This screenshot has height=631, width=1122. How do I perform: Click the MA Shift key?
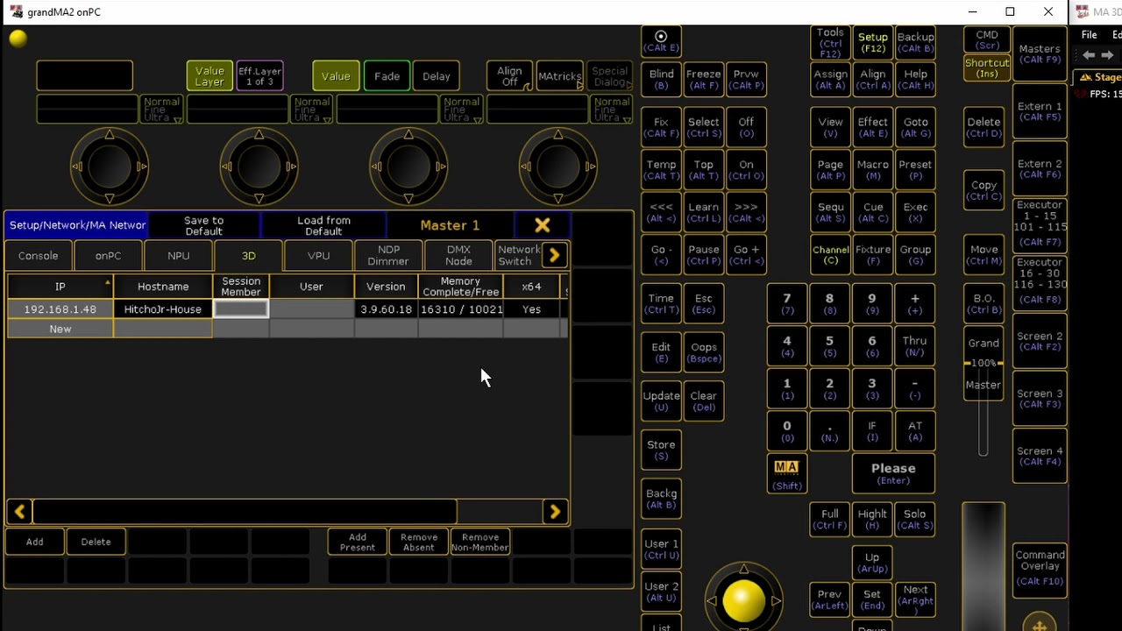pyautogui.click(x=786, y=474)
